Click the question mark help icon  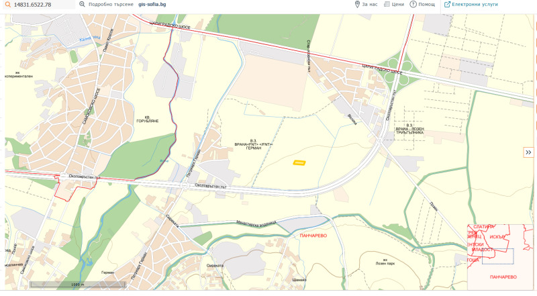pos(413,5)
